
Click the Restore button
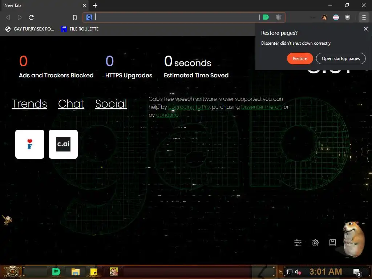pos(300,58)
